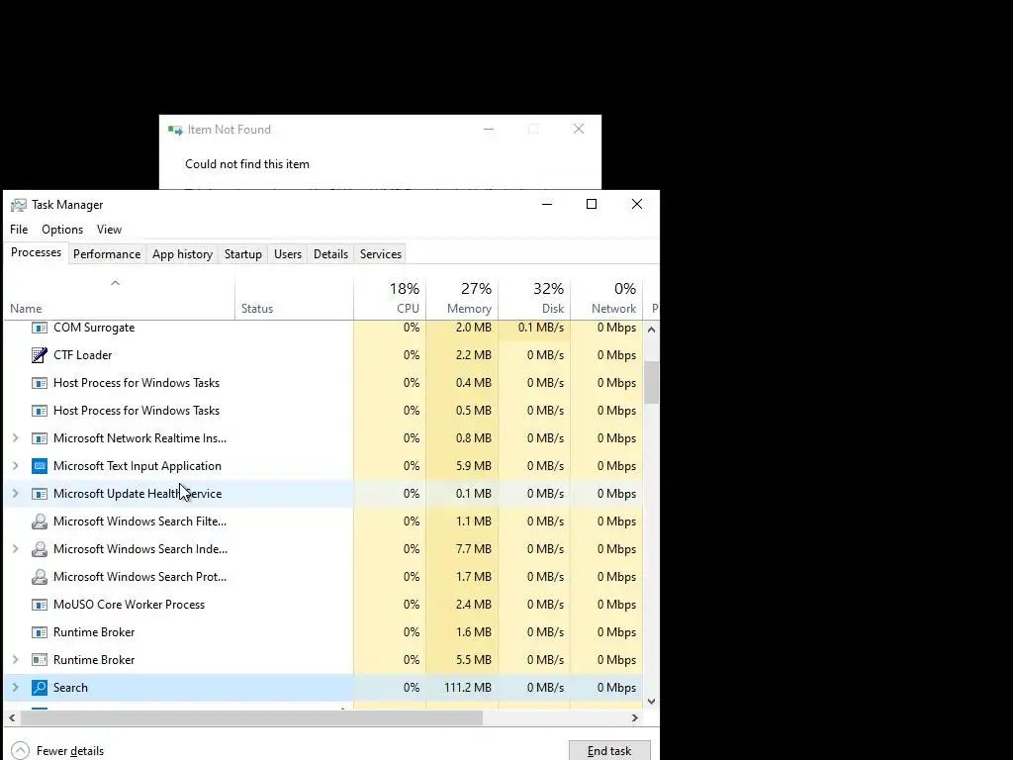Click 'Could not find this item' message
This screenshot has height=760, width=1013.
247,164
